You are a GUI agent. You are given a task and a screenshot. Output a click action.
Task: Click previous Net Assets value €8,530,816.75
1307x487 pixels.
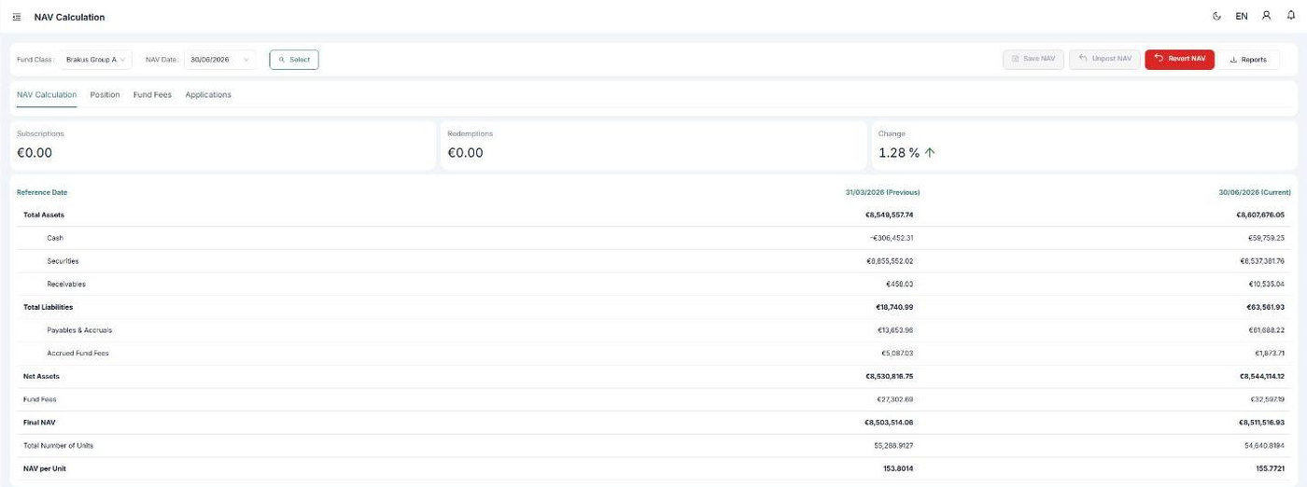click(889, 376)
